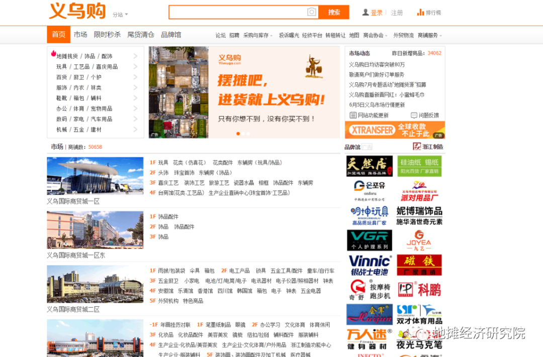Open the XTRANSFER advertisement banner
Screen dimensions: 543x357
click(395, 130)
